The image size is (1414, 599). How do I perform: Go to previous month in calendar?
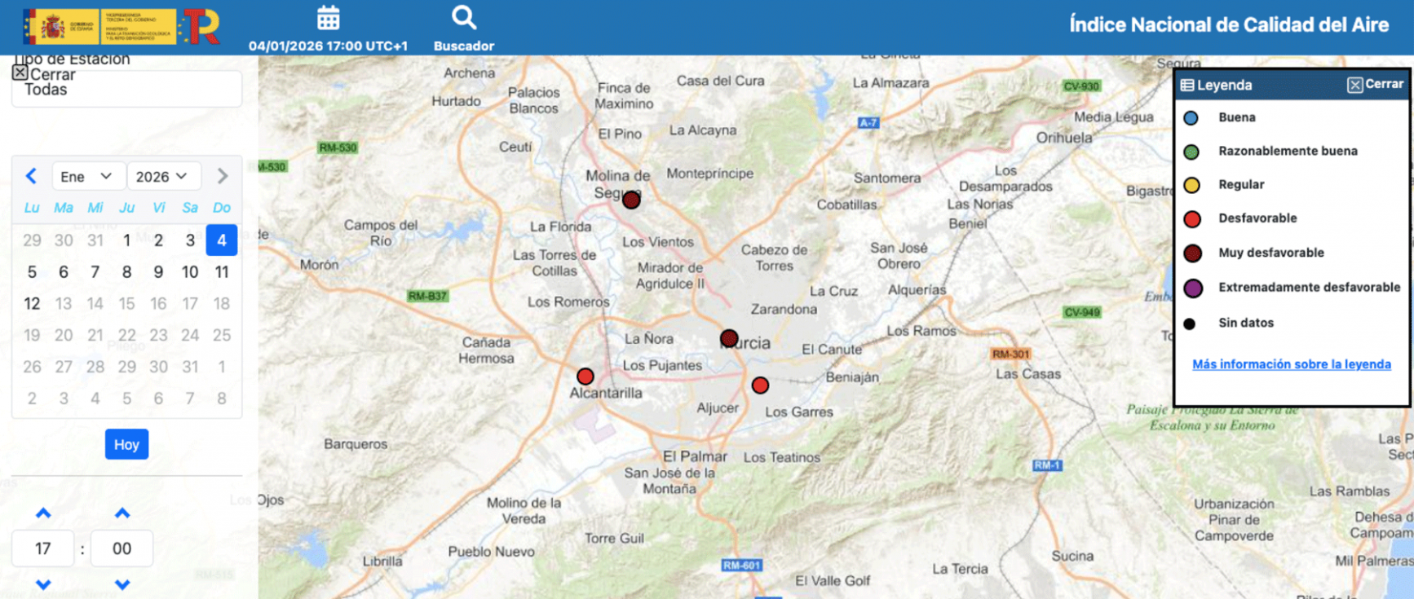[31, 176]
